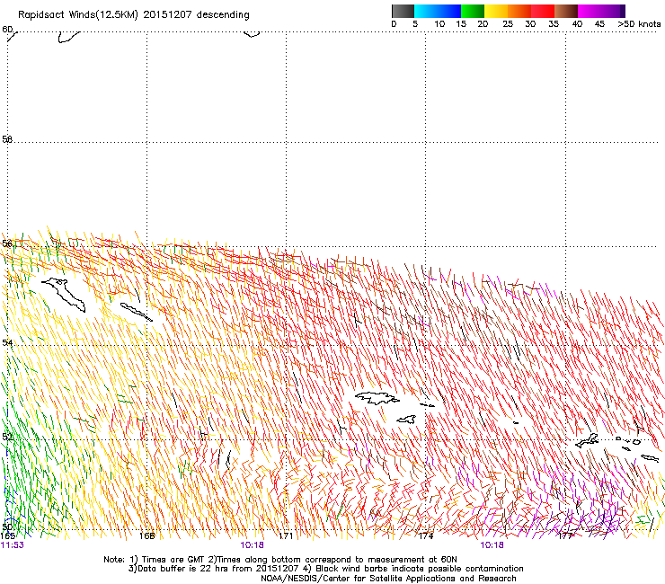Pick the brown 35-40 knots legend segment
The width and height of the screenshot is (665, 584).
click(566, 11)
